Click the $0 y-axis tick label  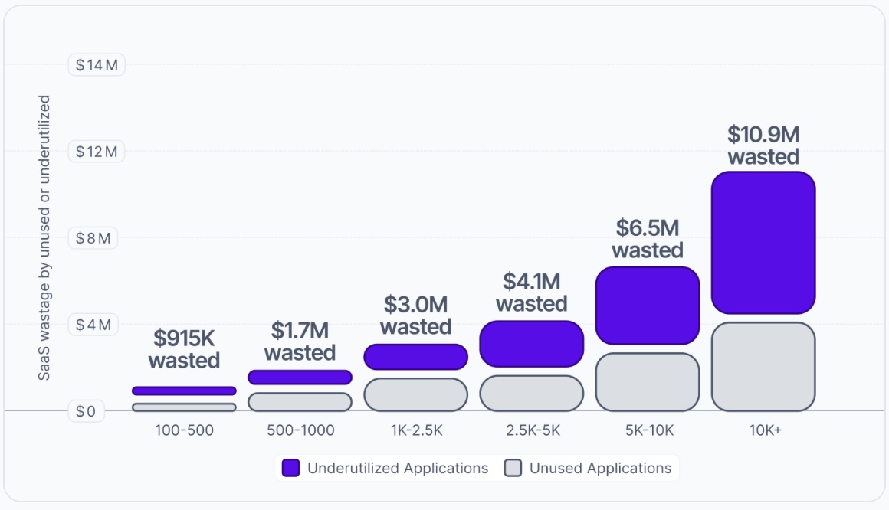pos(87,411)
